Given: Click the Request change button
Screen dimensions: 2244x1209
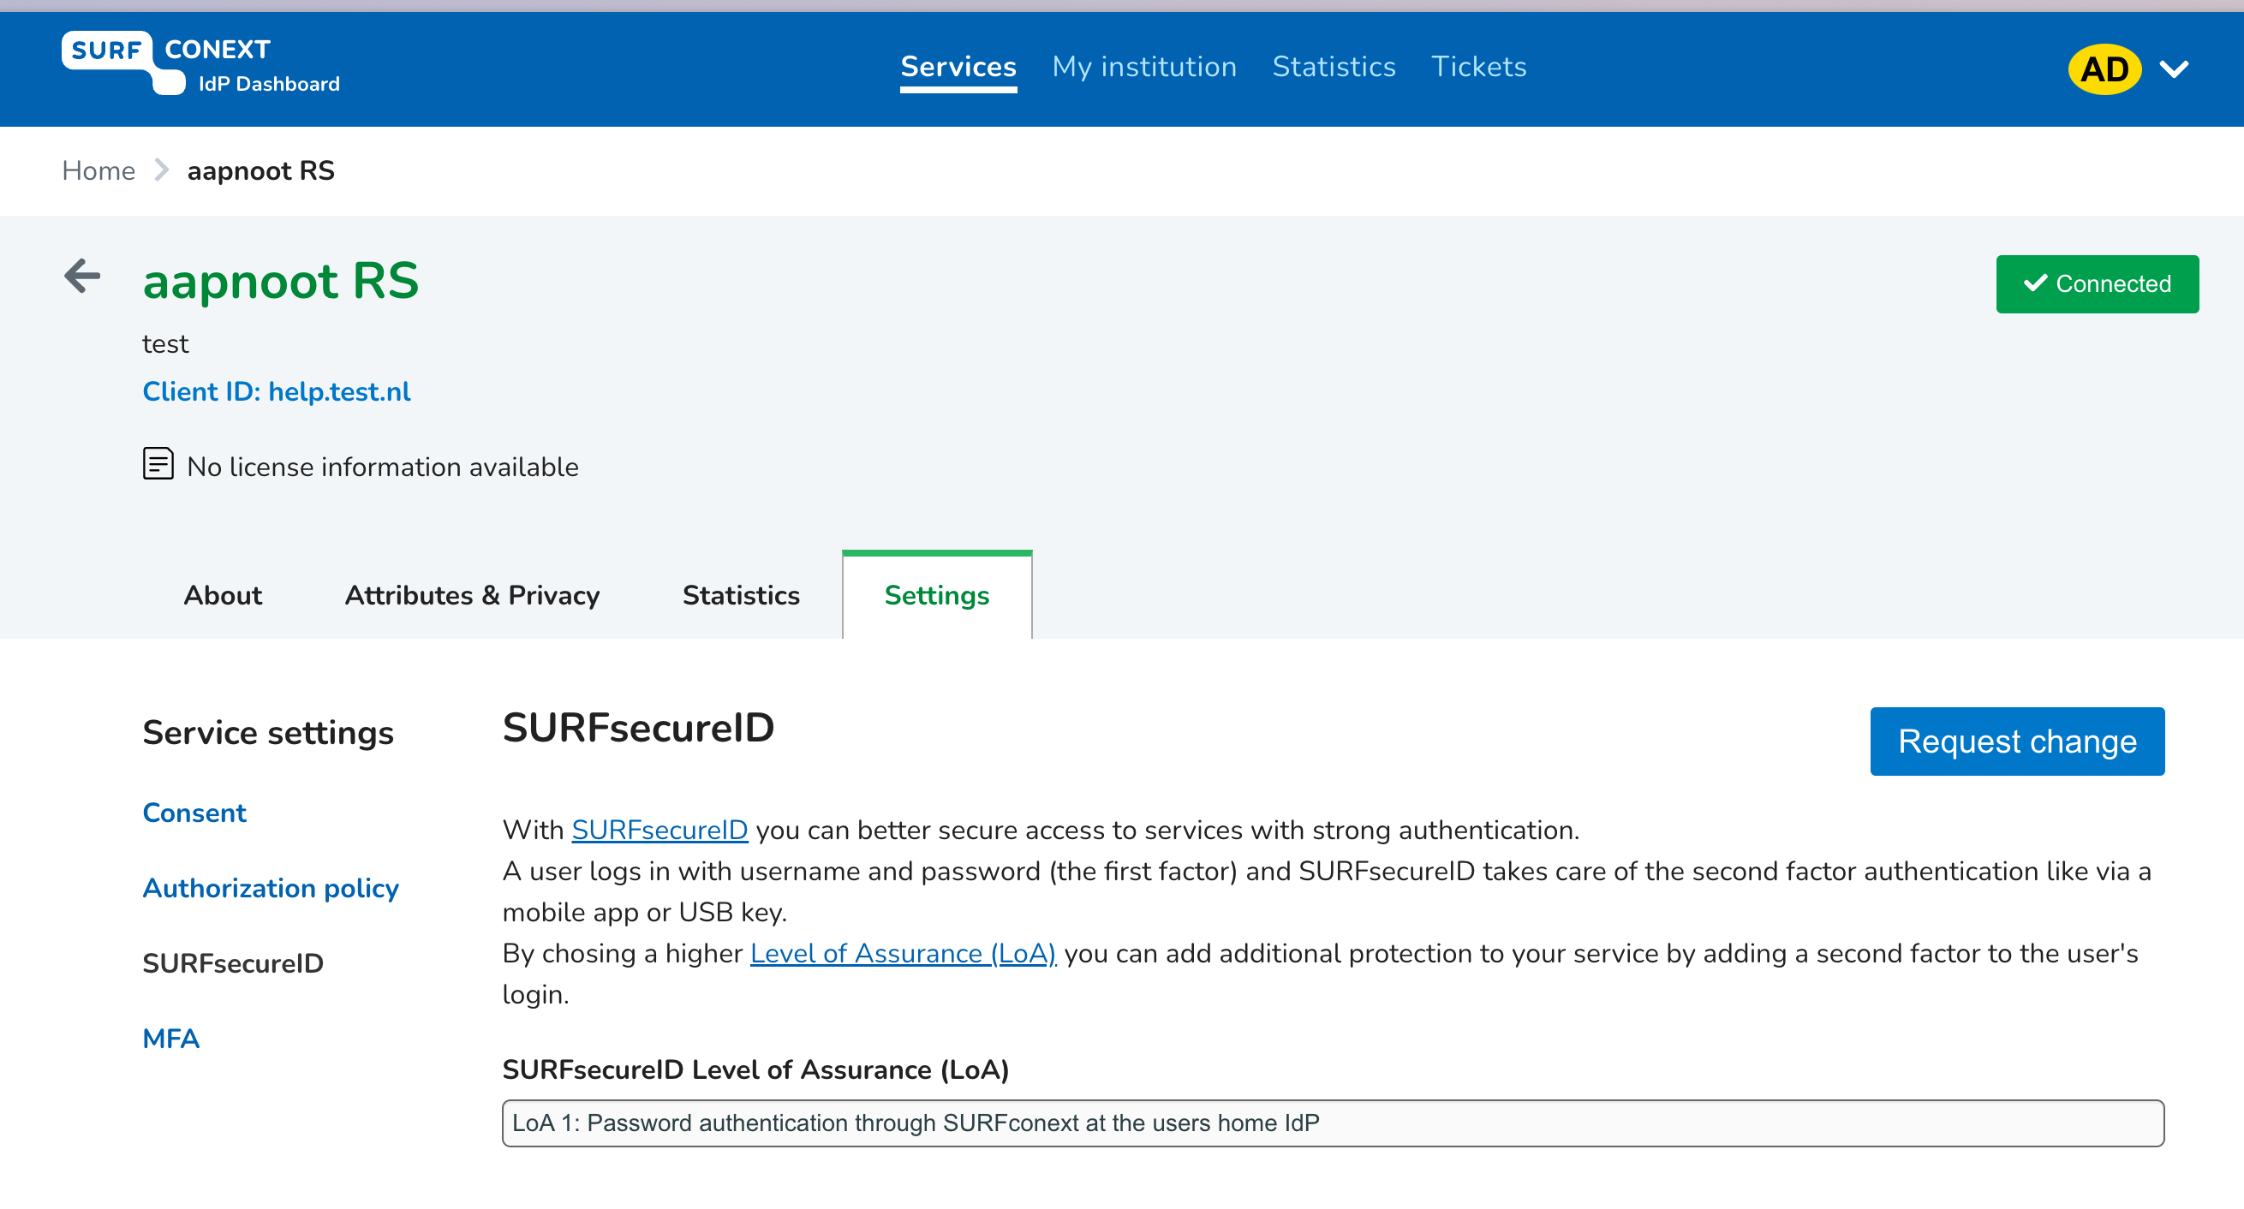Looking at the screenshot, I should (2017, 741).
